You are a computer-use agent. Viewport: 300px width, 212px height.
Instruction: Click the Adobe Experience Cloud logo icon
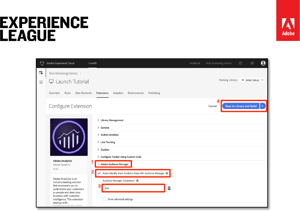[42, 63]
